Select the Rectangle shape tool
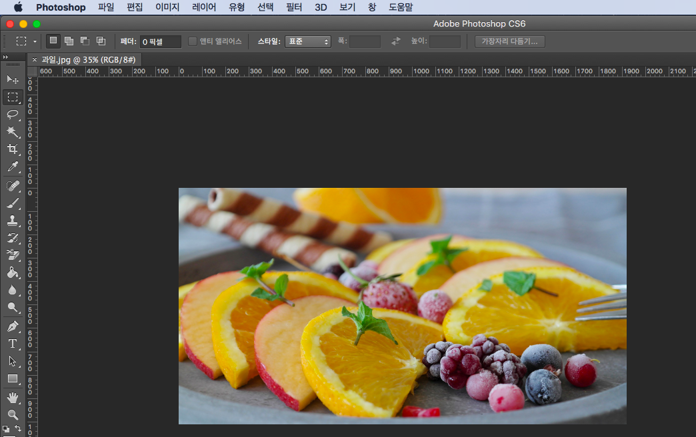696x437 pixels. coord(13,379)
